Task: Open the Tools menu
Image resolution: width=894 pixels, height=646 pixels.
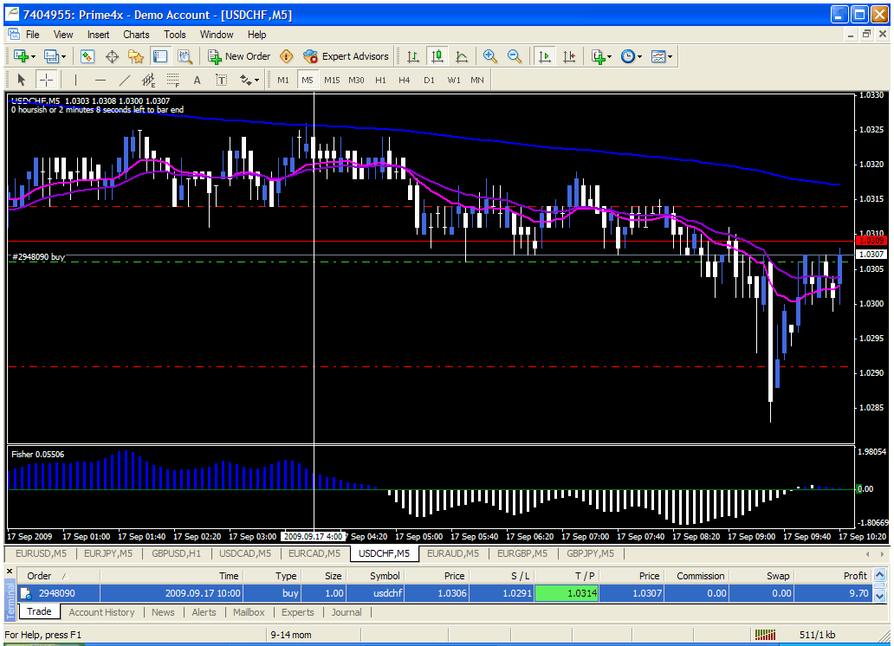Action: pyautogui.click(x=174, y=35)
